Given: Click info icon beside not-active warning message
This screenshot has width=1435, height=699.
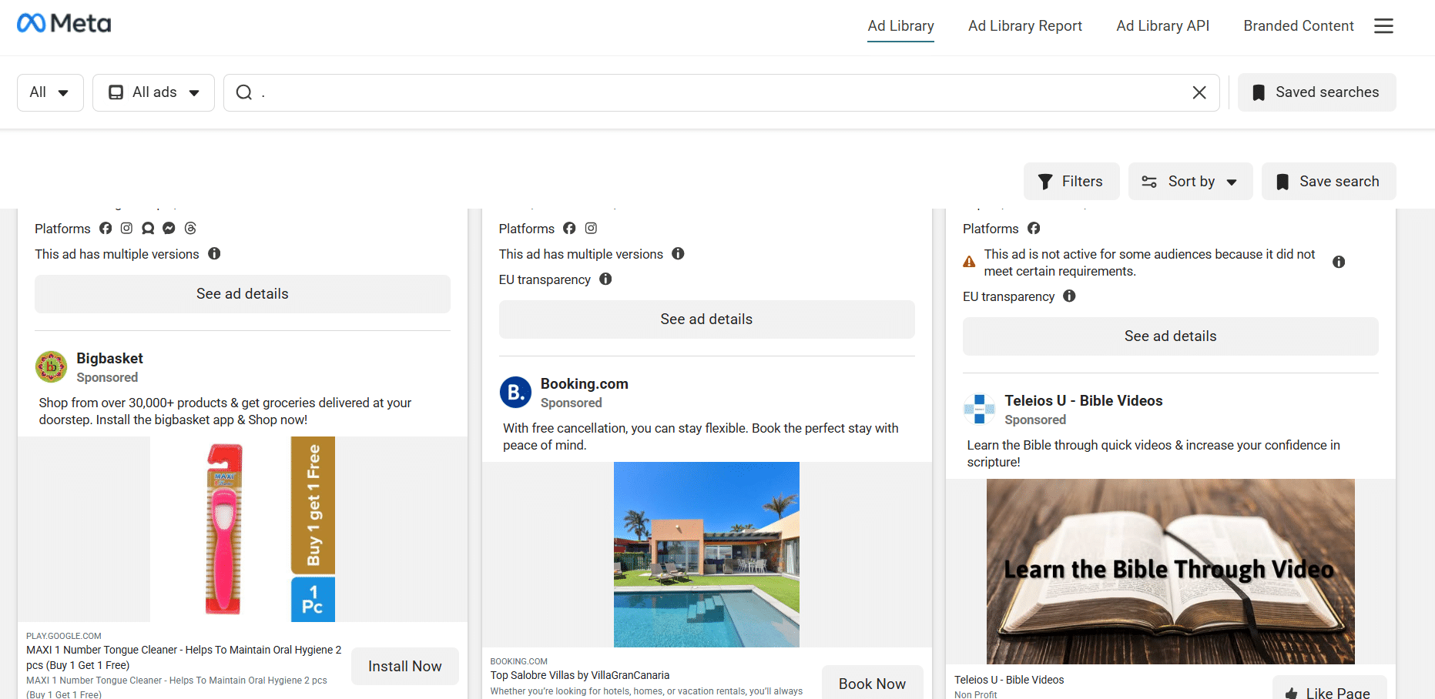Looking at the screenshot, I should 1339,262.
